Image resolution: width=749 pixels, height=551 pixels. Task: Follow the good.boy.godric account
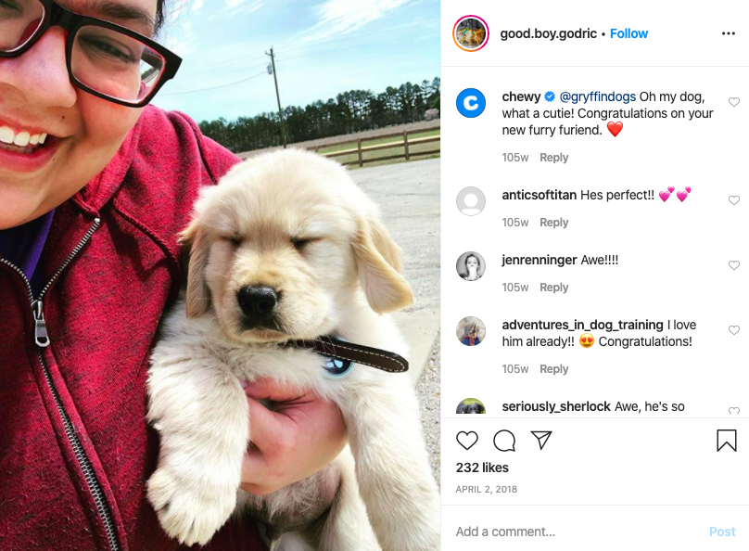click(628, 33)
